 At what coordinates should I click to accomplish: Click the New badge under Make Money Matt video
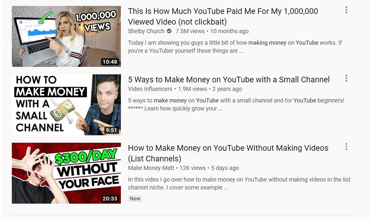coord(135,199)
